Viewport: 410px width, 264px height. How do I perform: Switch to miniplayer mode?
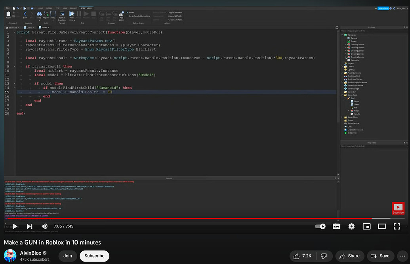pyautogui.click(x=366, y=226)
